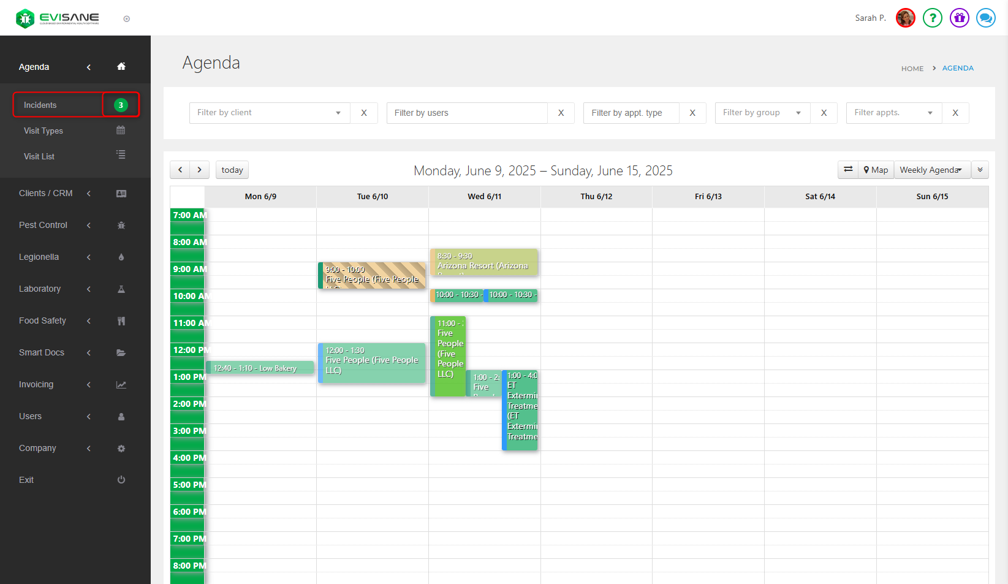Open Wednesday 11:00 Five People appointment
The height and width of the screenshot is (584, 1008).
click(x=448, y=356)
